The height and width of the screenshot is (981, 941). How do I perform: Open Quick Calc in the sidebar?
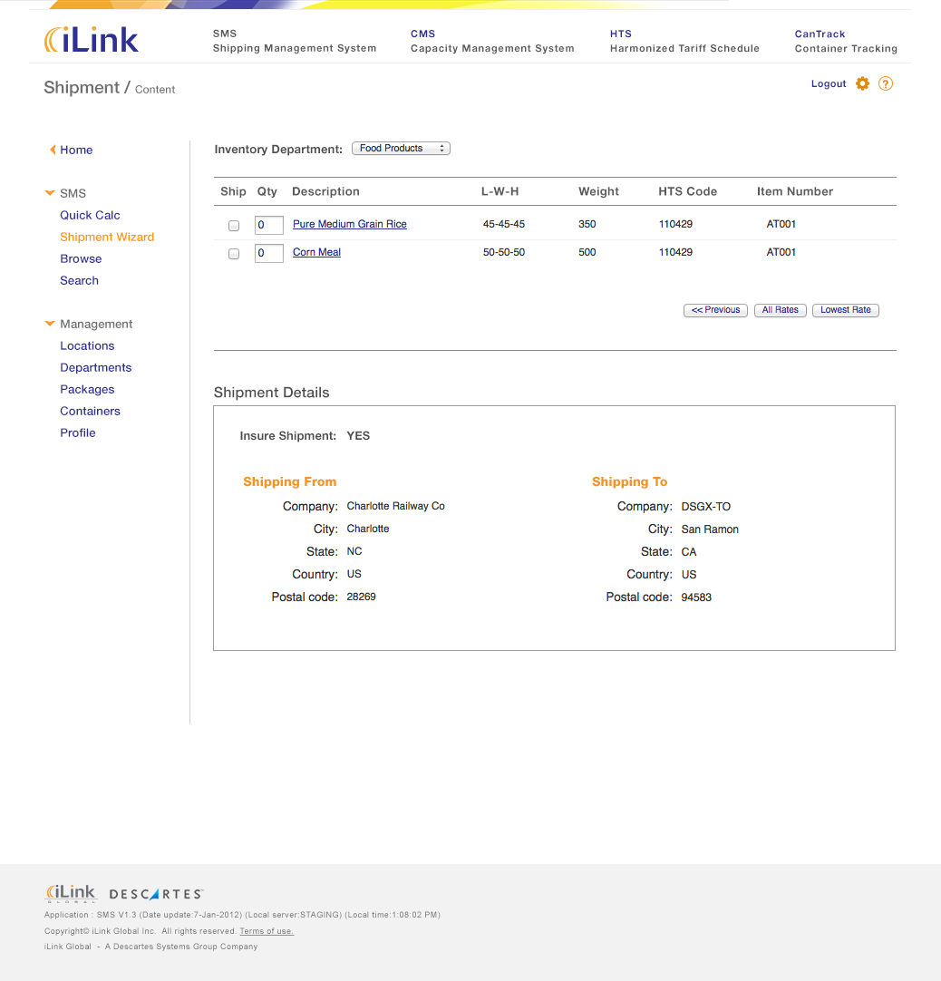(90, 215)
